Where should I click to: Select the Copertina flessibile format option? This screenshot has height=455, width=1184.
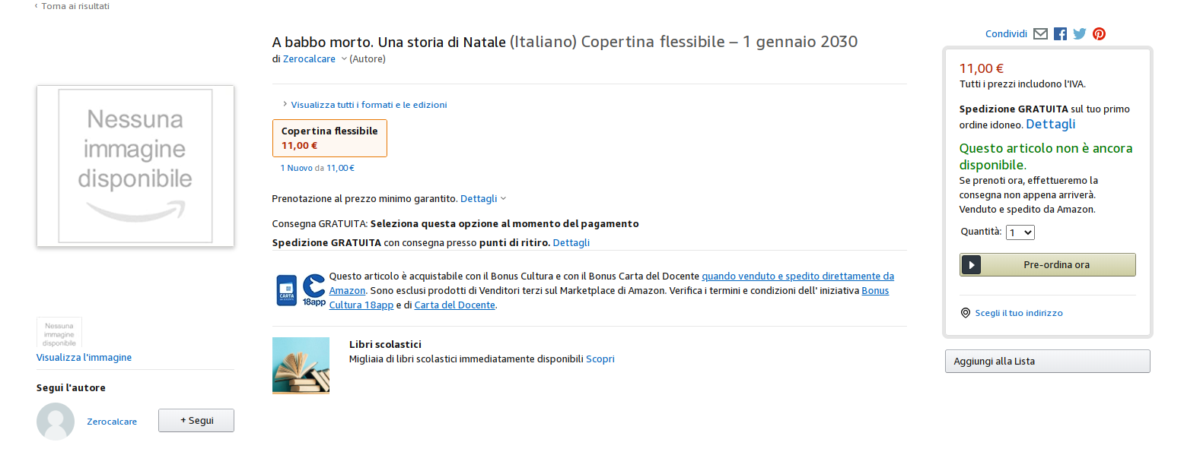pos(329,138)
